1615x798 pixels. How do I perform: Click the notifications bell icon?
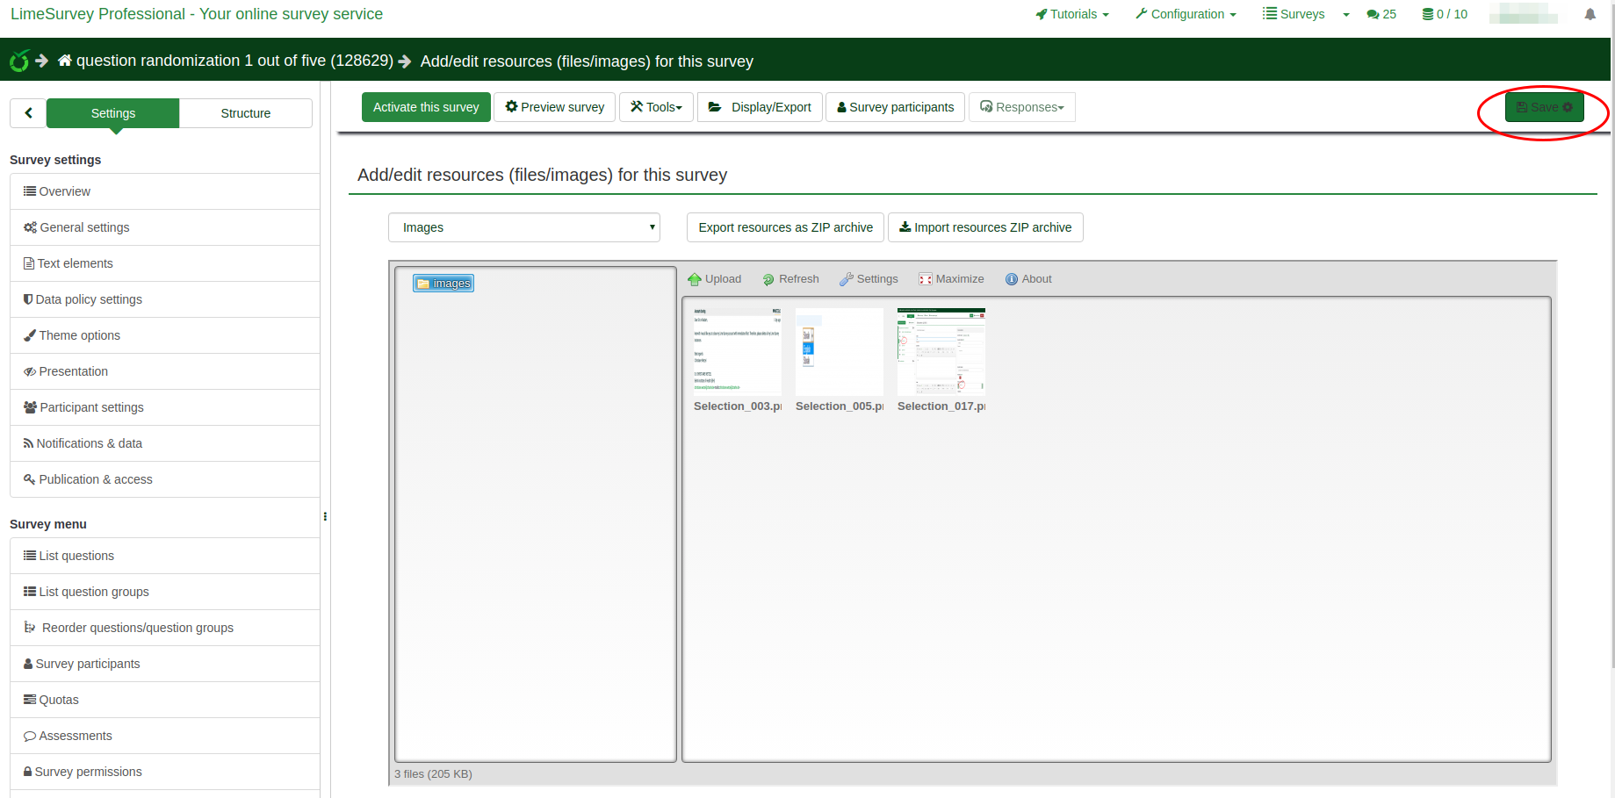[x=1590, y=14]
